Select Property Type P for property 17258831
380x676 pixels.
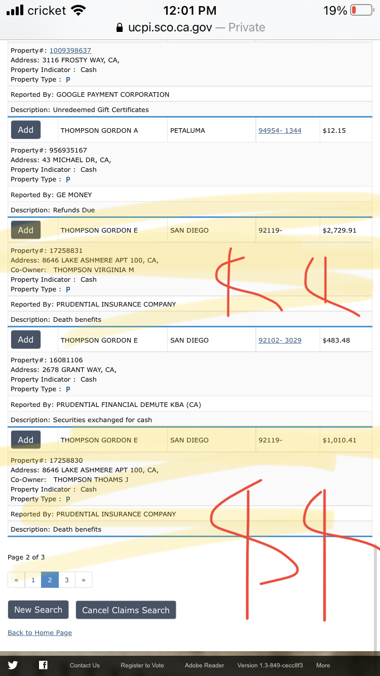pyautogui.click(x=68, y=289)
